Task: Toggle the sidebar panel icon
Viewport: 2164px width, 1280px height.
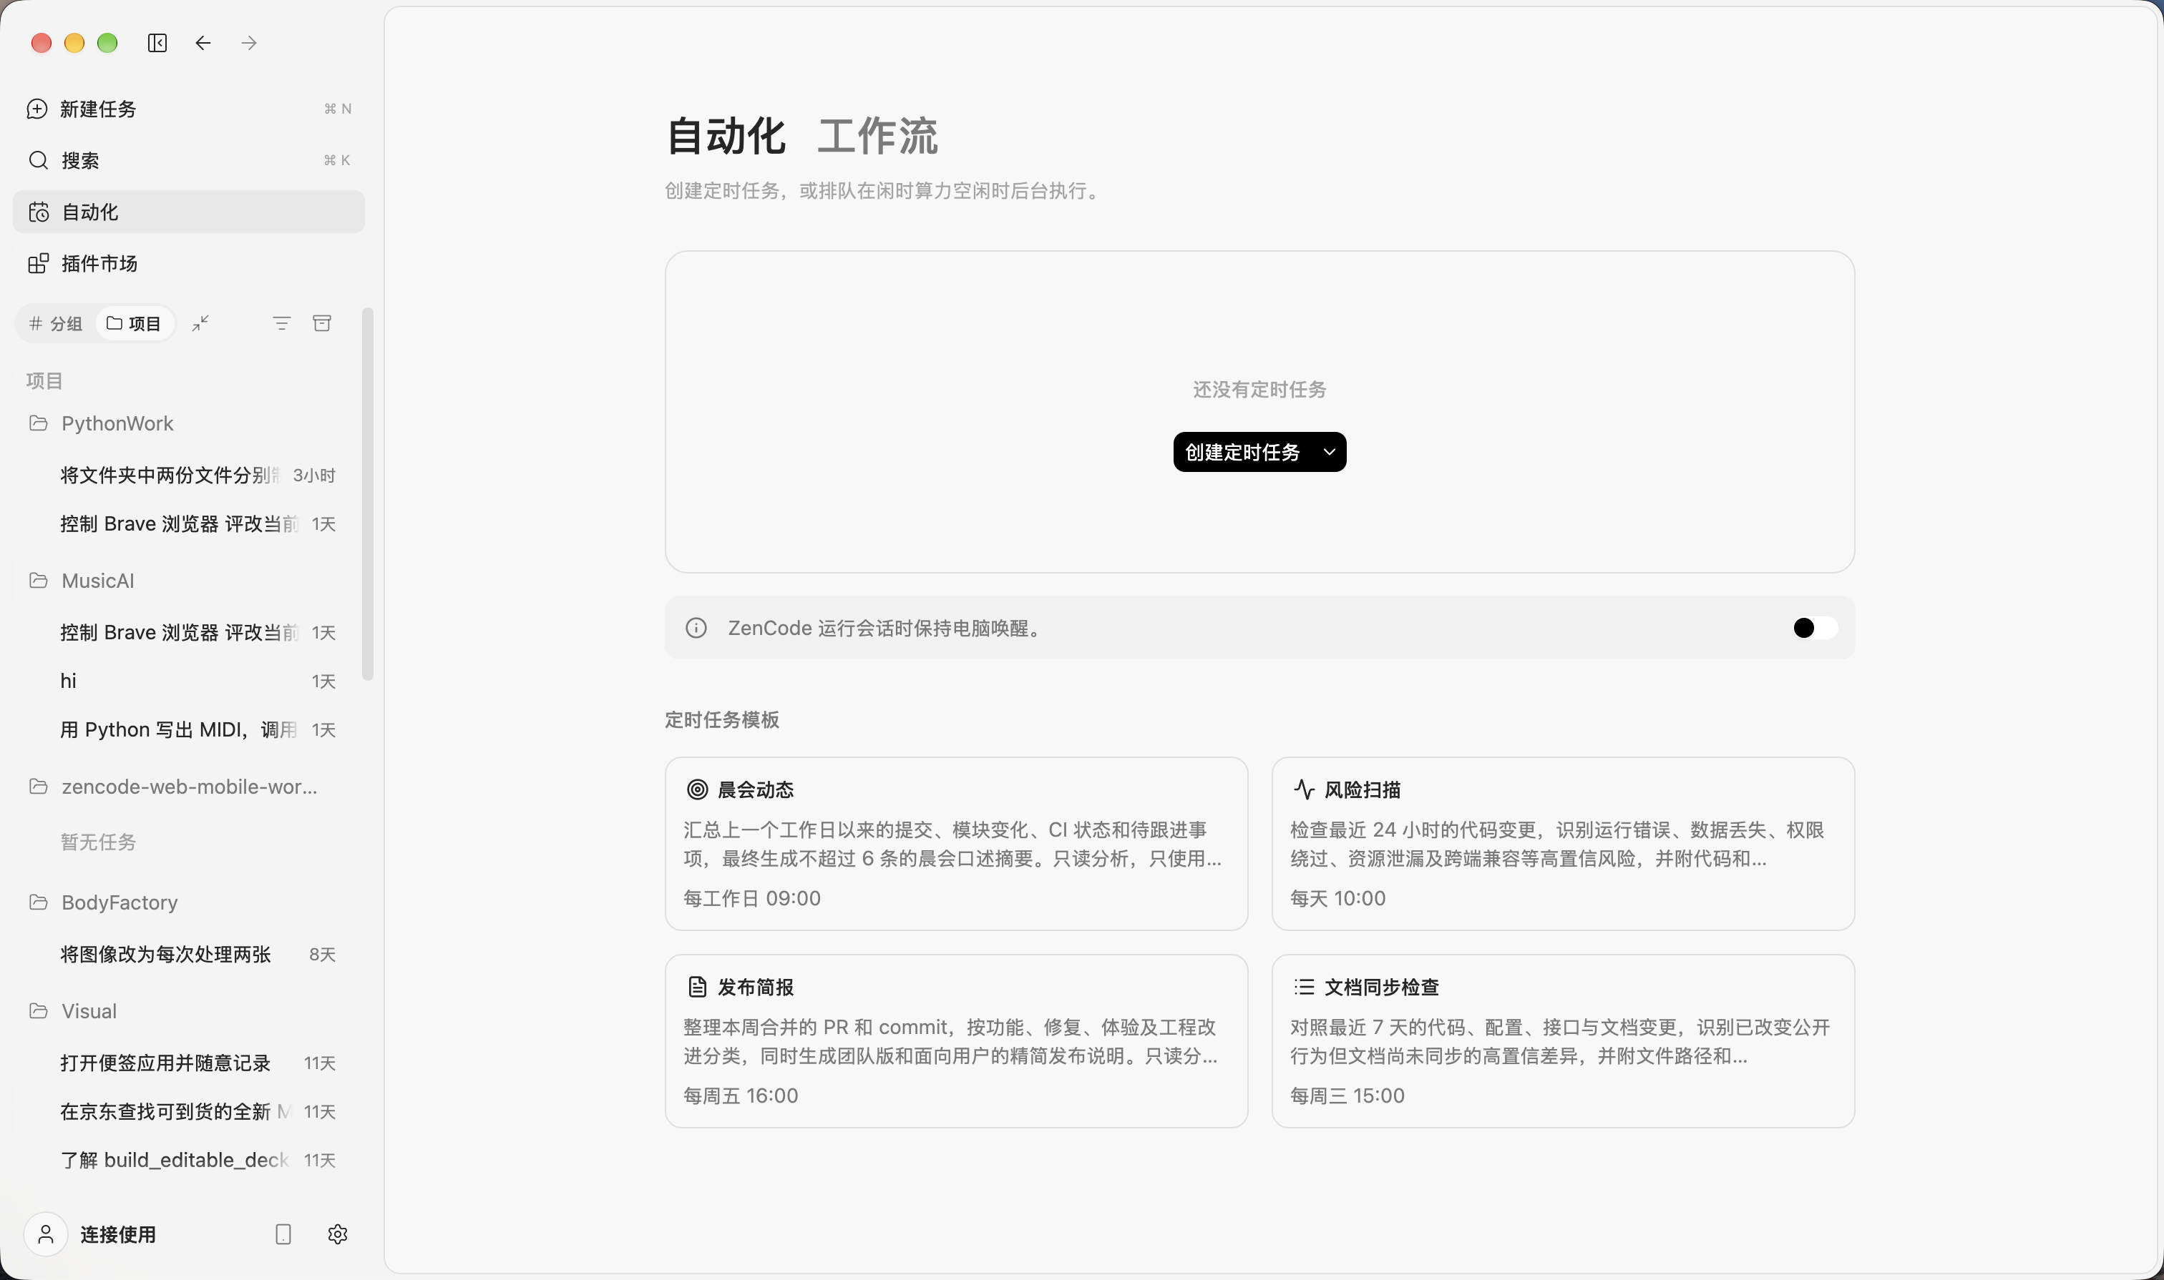Action: (157, 43)
